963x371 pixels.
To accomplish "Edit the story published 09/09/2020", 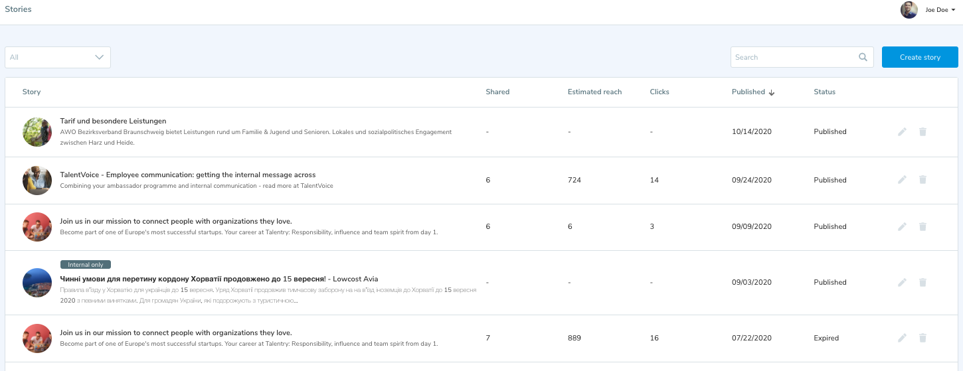I will click(902, 227).
